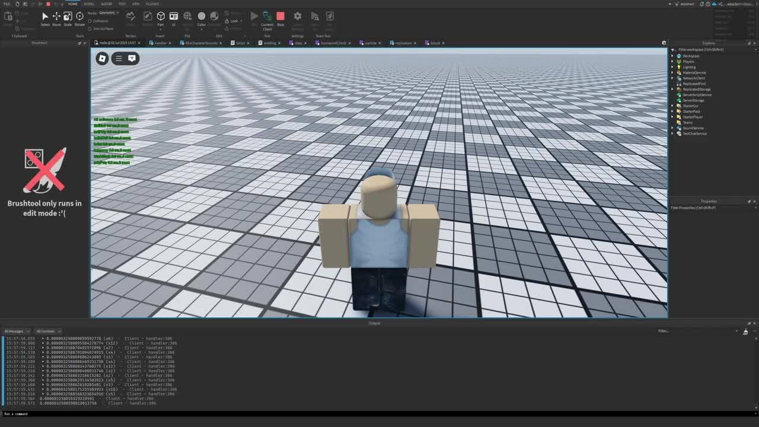Open Game Settings gear in ribbon
Viewport: 759px width, 427px height.
[x=298, y=18]
